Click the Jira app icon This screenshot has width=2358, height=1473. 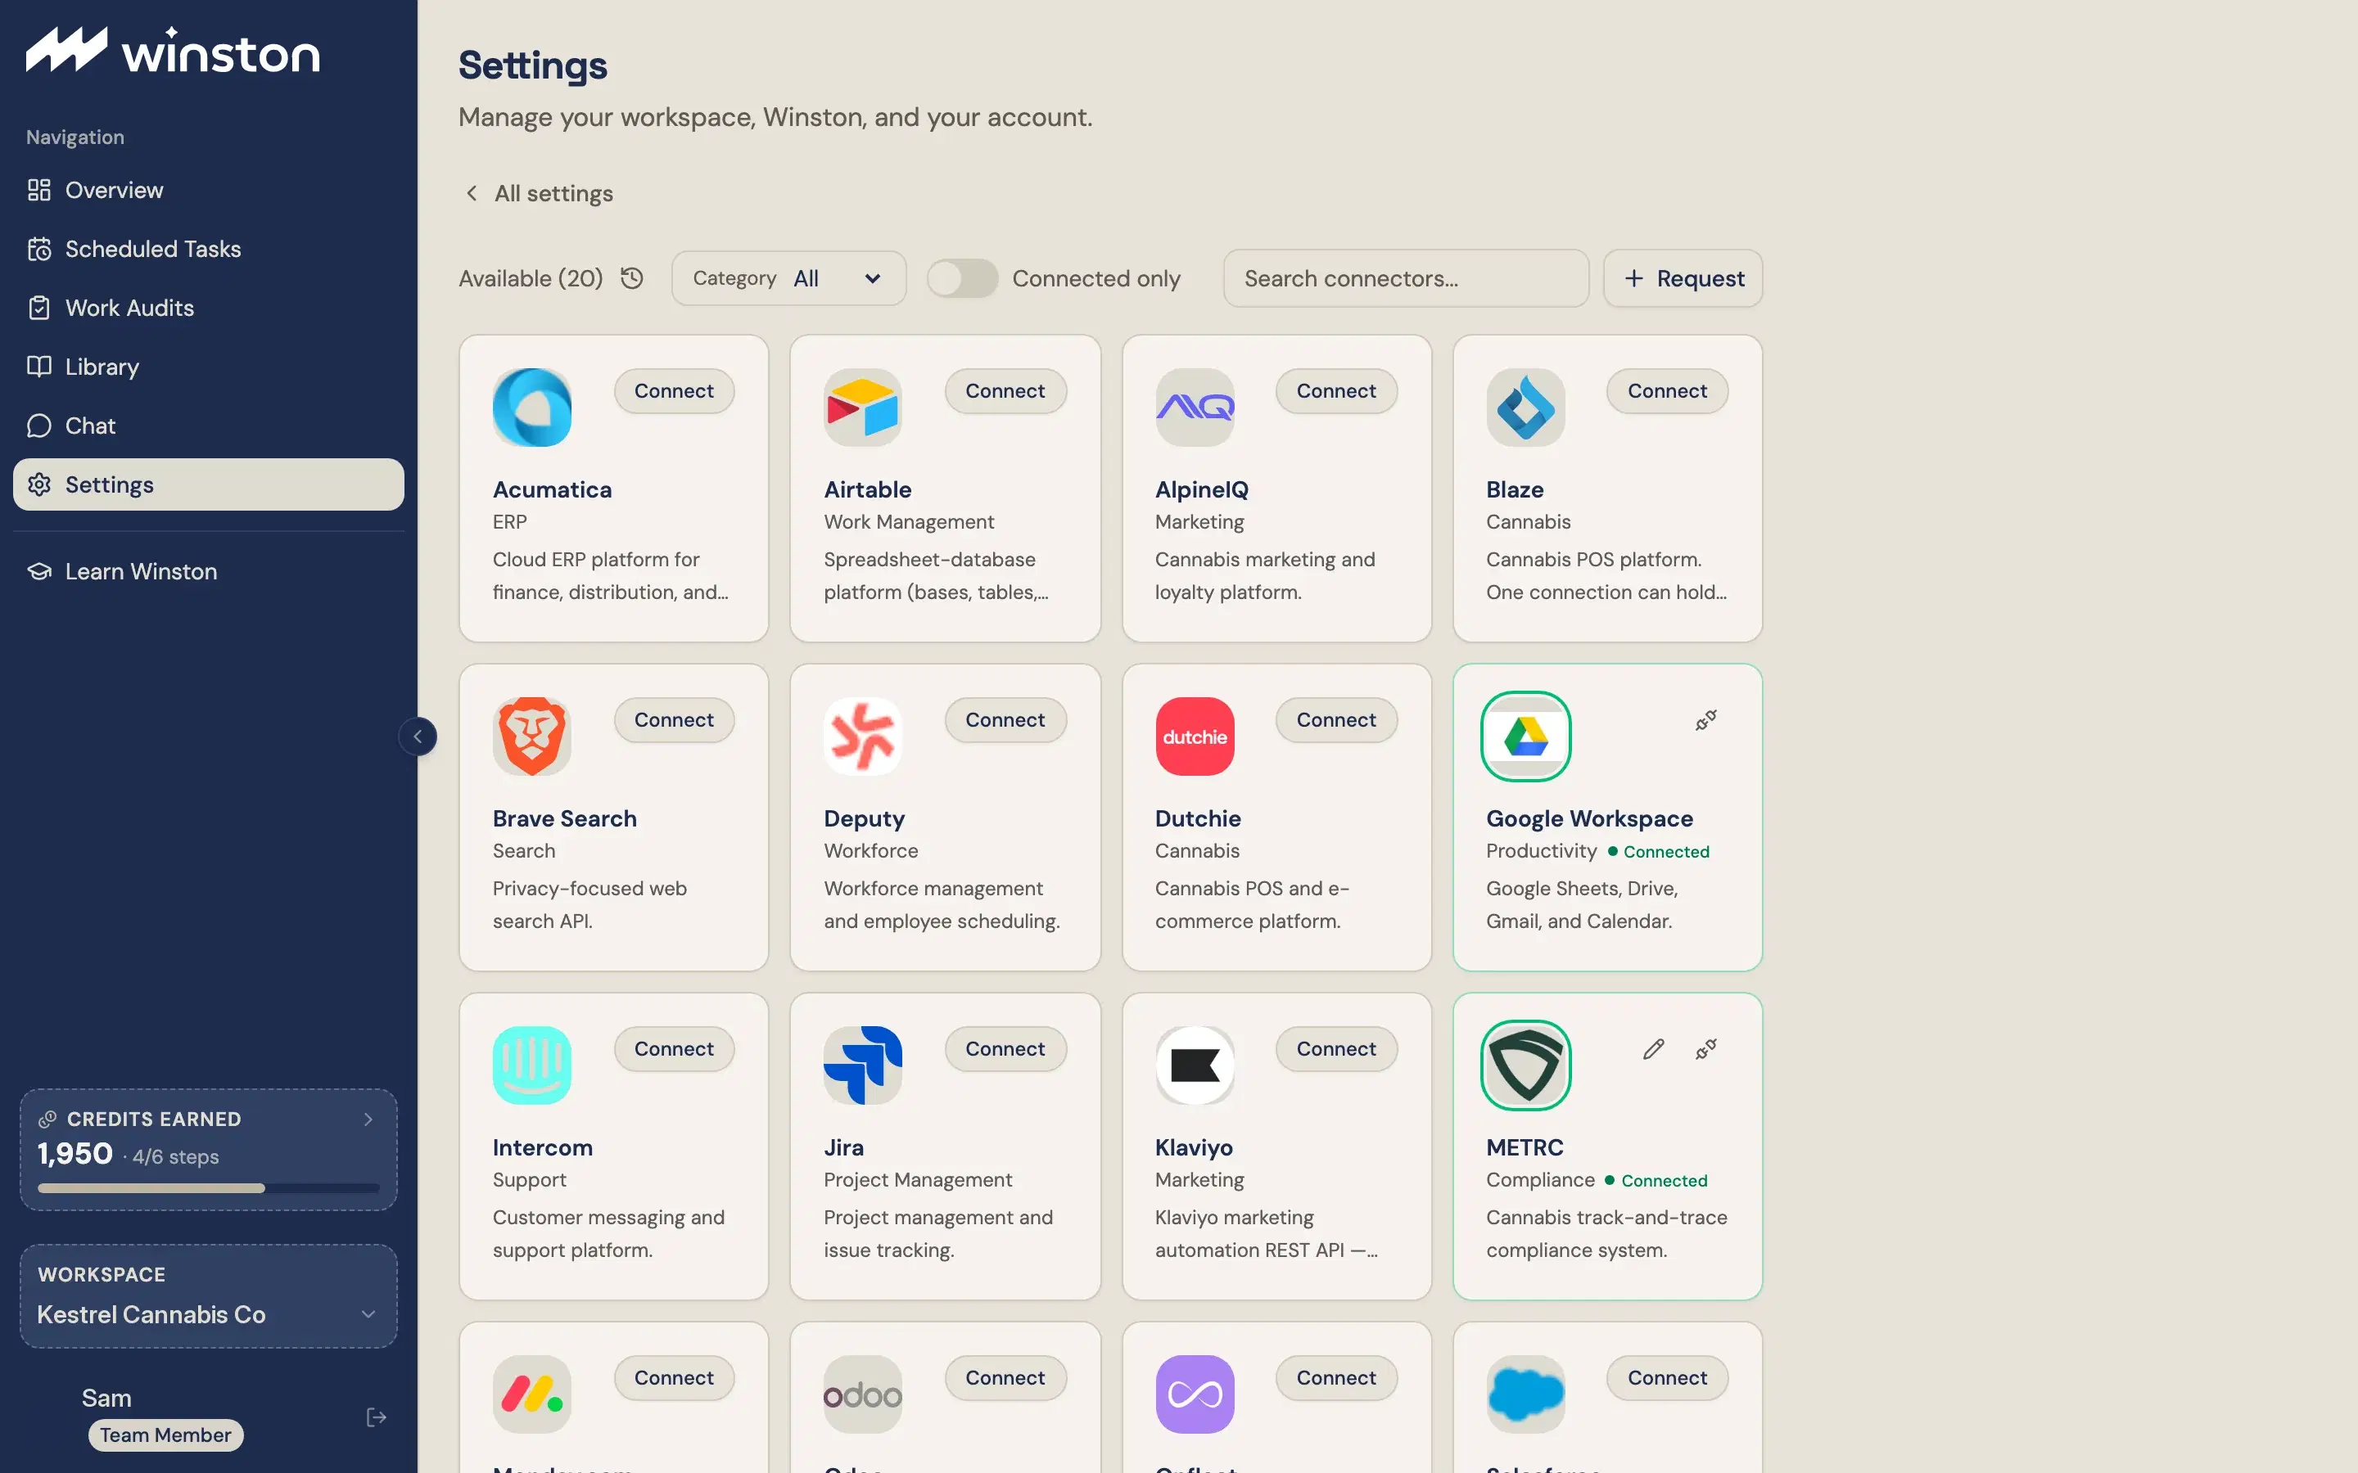click(862, 1065)
